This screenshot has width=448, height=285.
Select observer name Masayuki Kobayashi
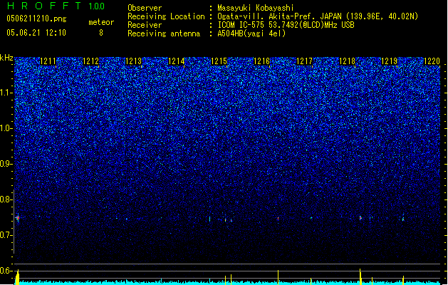(256, 8)
